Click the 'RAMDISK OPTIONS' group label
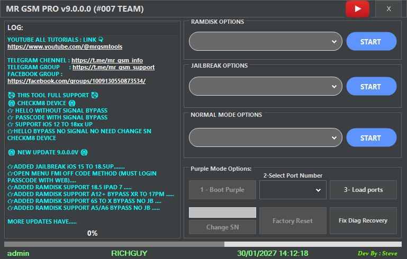The width and height of the screenshot is (407, 259). click(x=218, y=22)
